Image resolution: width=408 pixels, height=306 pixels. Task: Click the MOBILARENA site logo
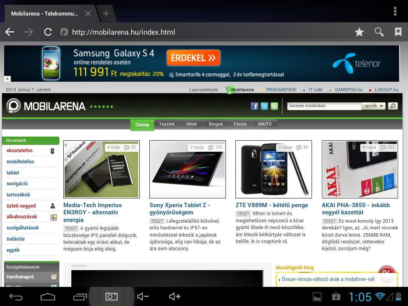coord(46,106)
